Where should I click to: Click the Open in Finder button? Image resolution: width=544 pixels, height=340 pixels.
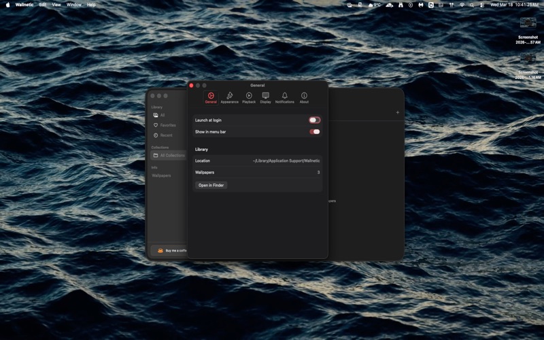(x=211, y=185)
